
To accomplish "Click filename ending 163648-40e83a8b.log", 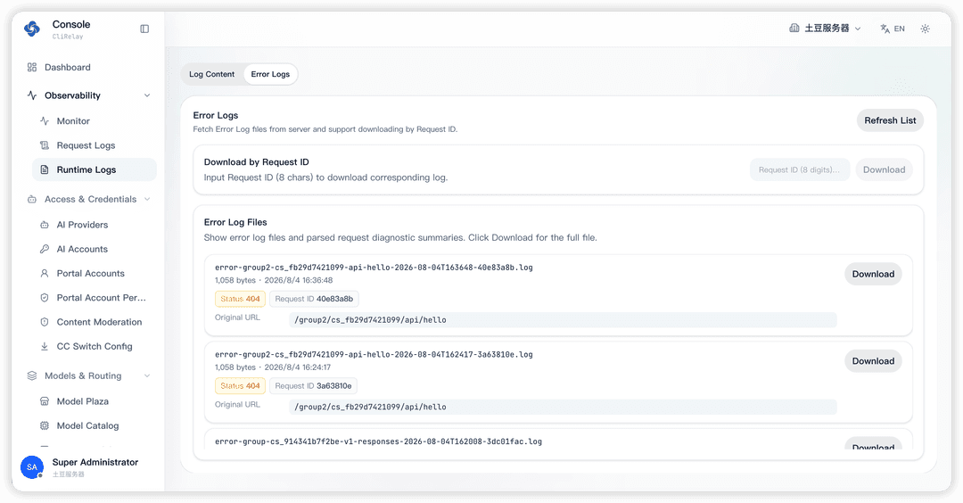I will click(x=374, y=268).
